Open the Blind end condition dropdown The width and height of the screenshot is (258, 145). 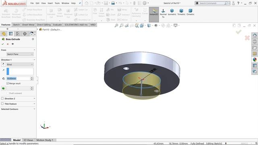tap(20, 64)
